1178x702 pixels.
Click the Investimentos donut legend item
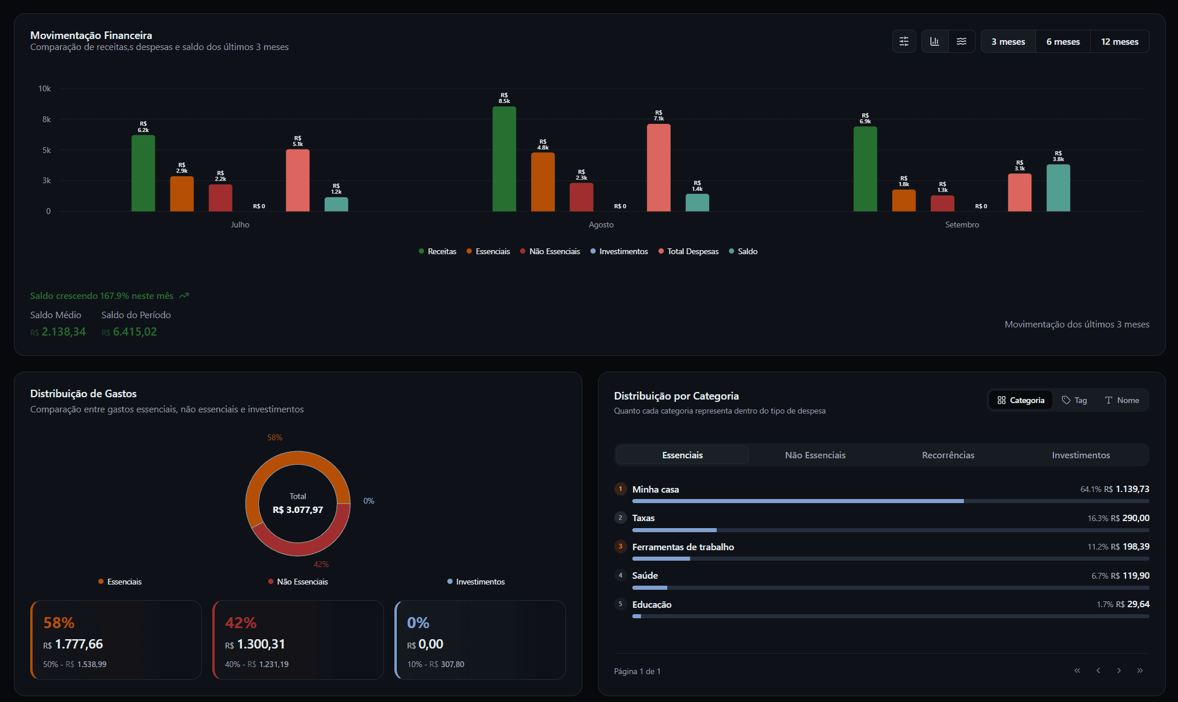476,582
